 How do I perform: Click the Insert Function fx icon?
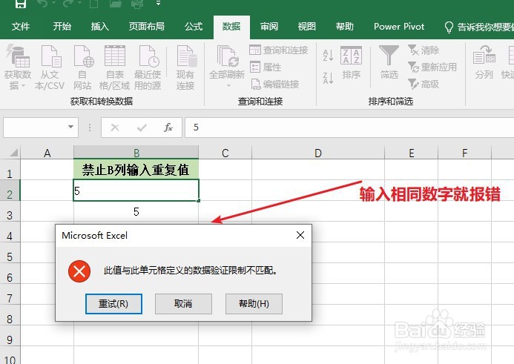[168, 128]
